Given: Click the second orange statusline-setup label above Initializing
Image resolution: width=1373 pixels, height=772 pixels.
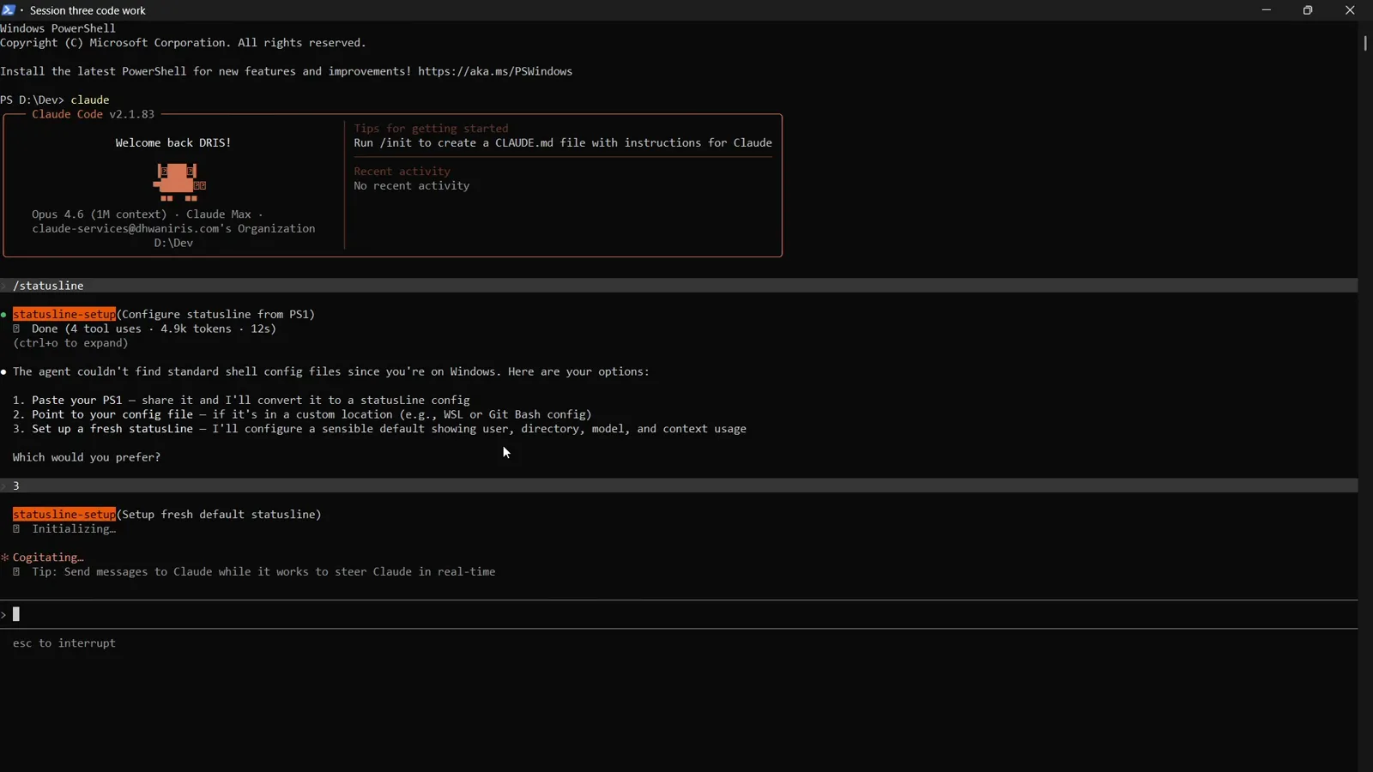Looking at the screenshot, I should click(x=64, y=515).
